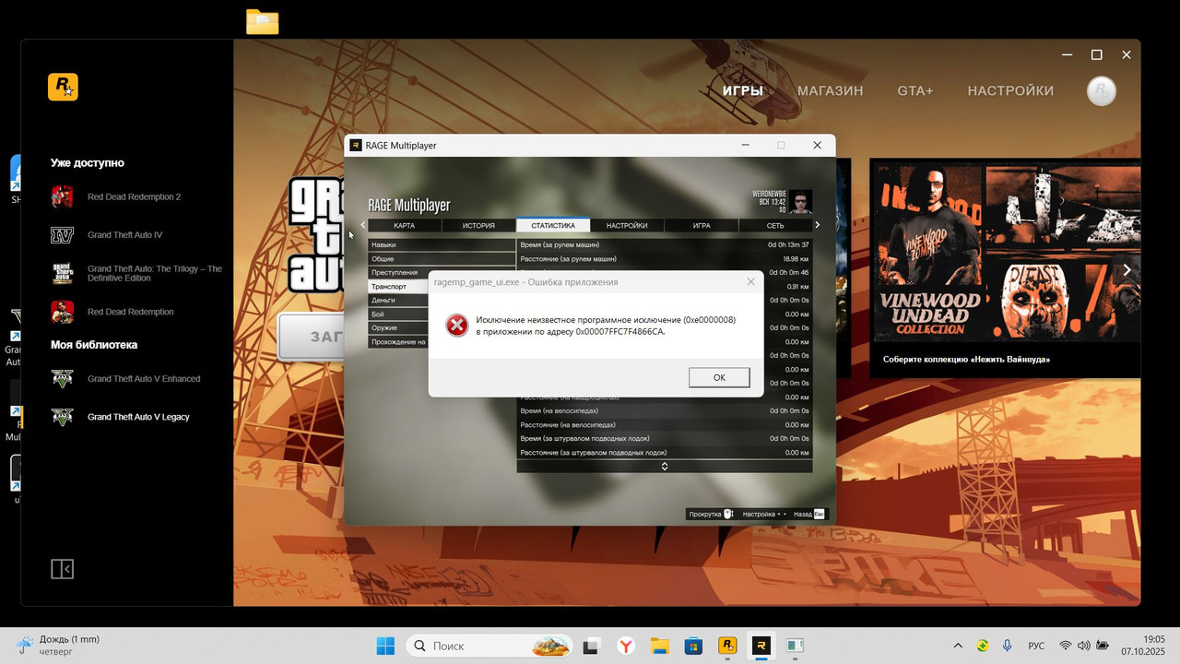
Task: Open File Explorer in taskbar
Action: click(659, 646)
